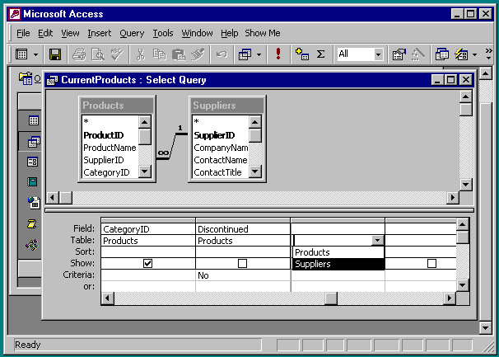Viewport: 499px width, 357px height.
Task: Click Suppliers list scroll down arrow
Action: click(255, 171)
